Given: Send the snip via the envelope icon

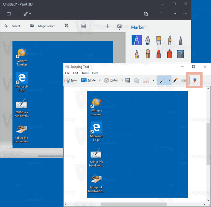Looking at the screenshot, I should point(146,81).
